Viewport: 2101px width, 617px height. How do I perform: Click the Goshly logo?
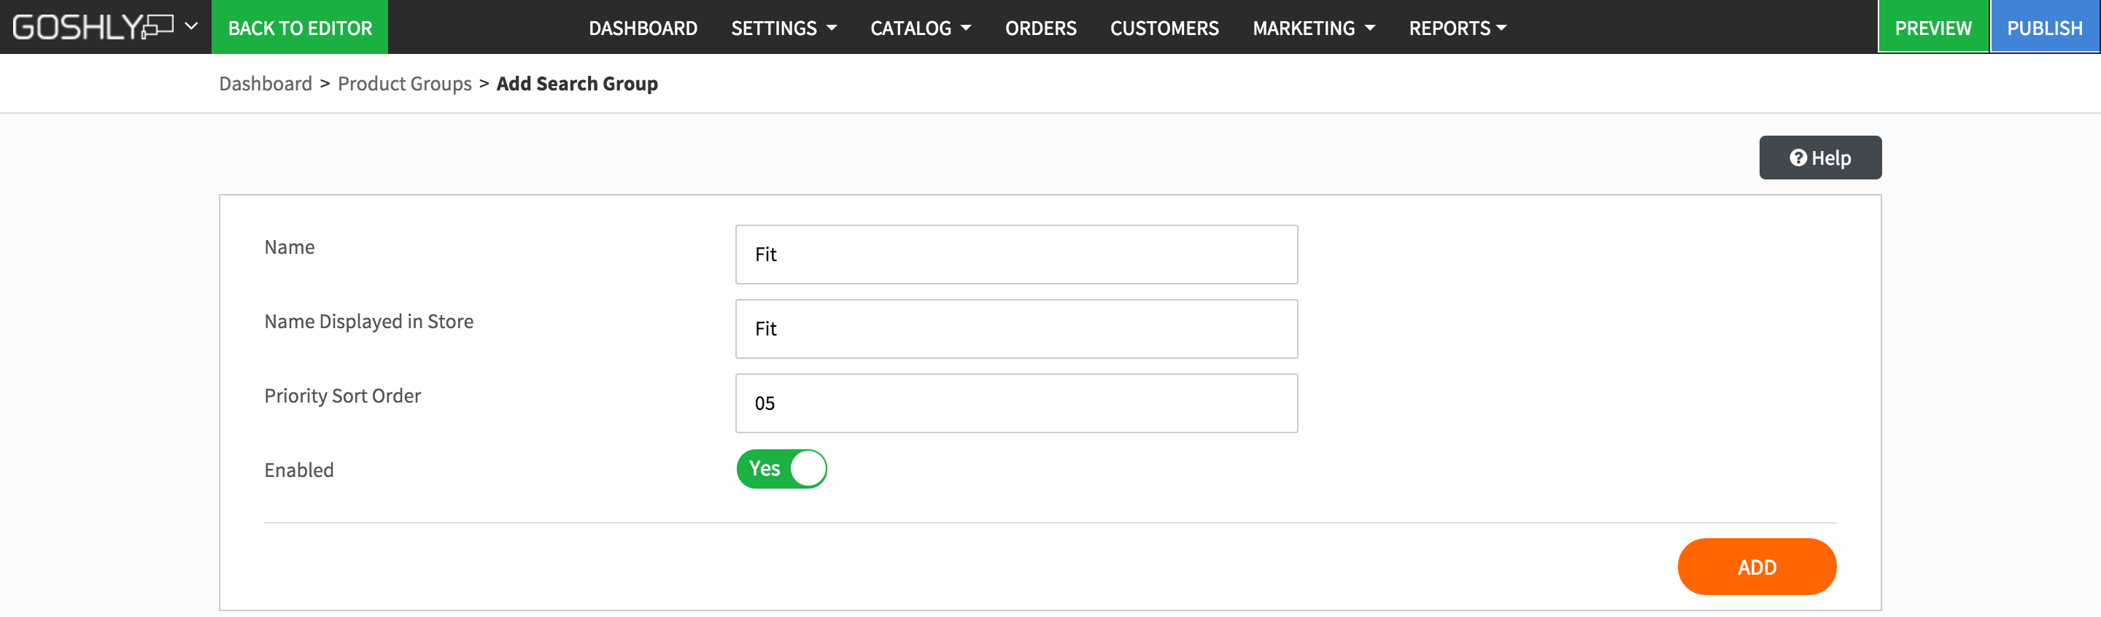tap(93, 27)
